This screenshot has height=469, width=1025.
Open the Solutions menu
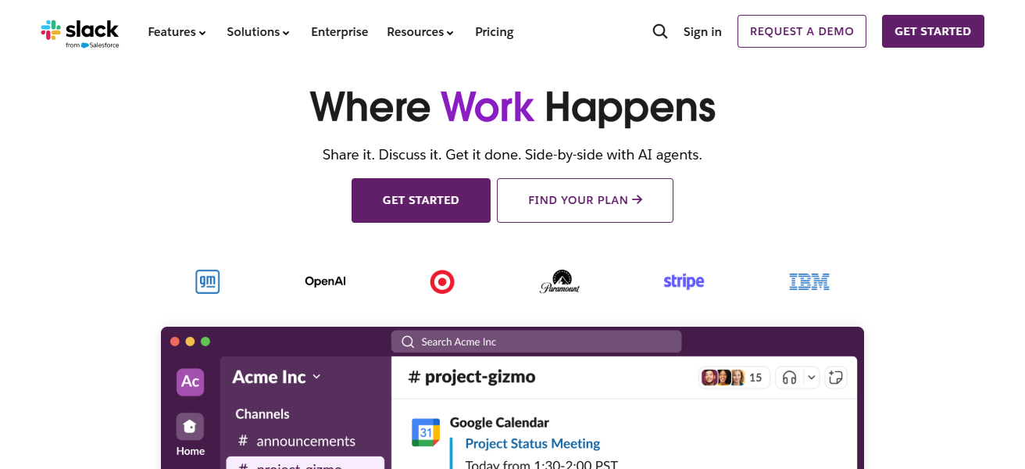[258, 31]
